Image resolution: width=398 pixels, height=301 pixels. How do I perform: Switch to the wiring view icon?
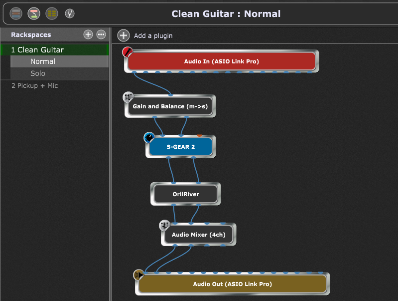point(34,13)
